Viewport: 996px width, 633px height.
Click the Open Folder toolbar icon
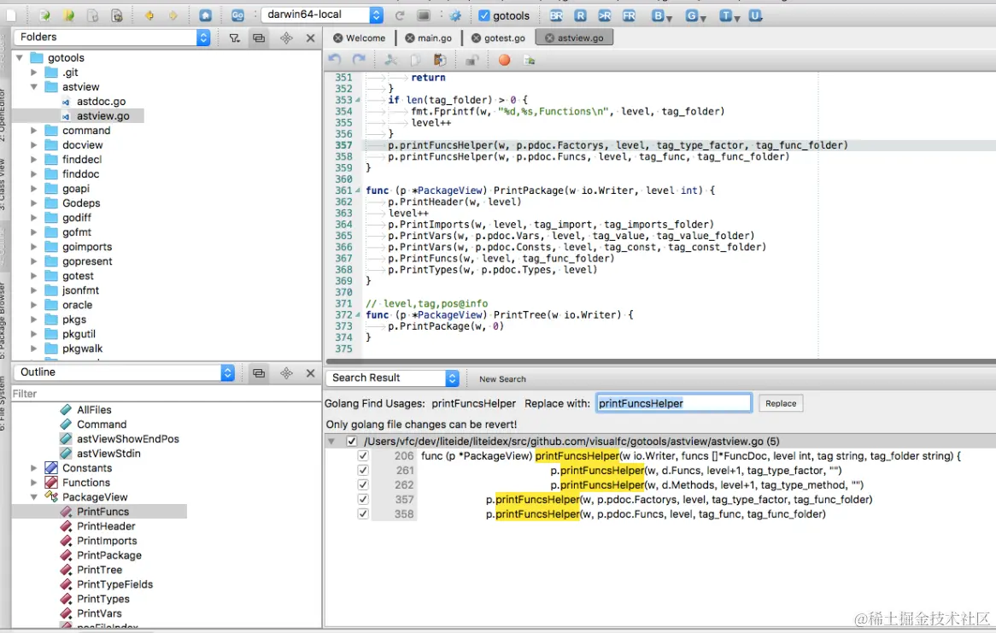[68, 15]
